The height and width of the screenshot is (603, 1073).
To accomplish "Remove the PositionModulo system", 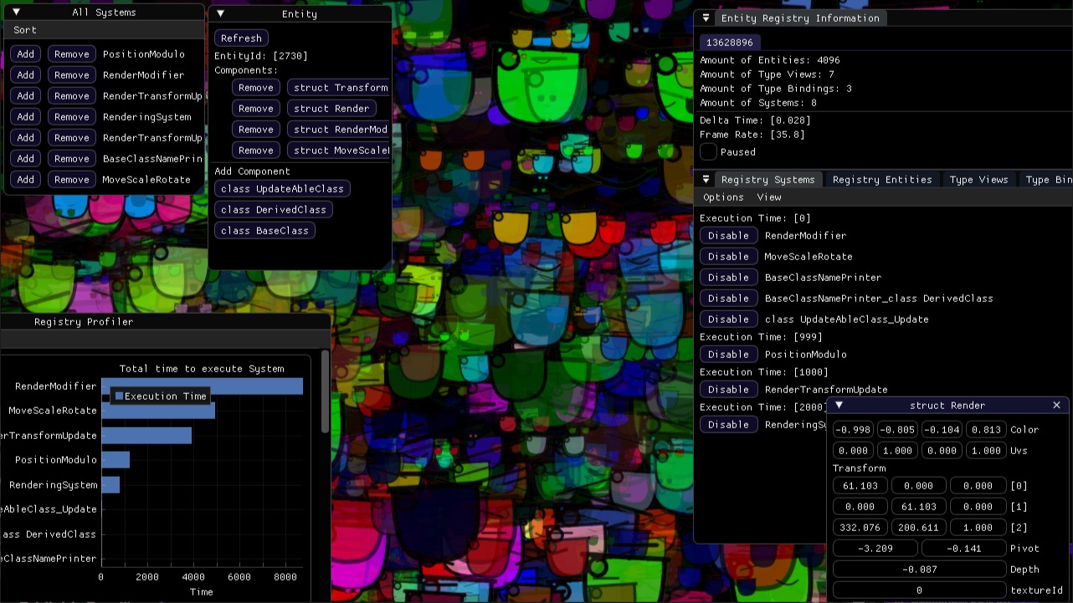I will 72,54.
